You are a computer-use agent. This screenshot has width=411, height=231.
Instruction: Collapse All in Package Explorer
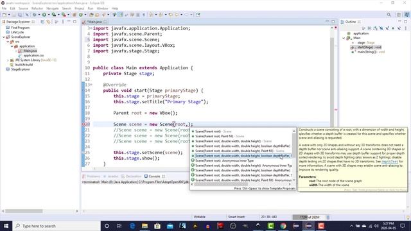tap(42, 22)
